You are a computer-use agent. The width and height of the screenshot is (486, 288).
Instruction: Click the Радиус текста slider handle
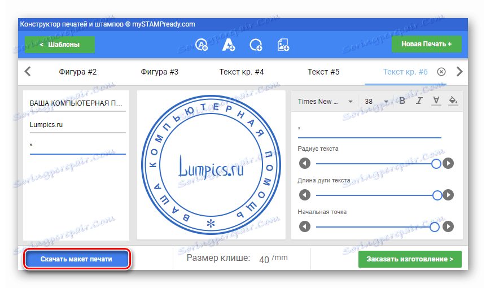[x=436, y=164]
